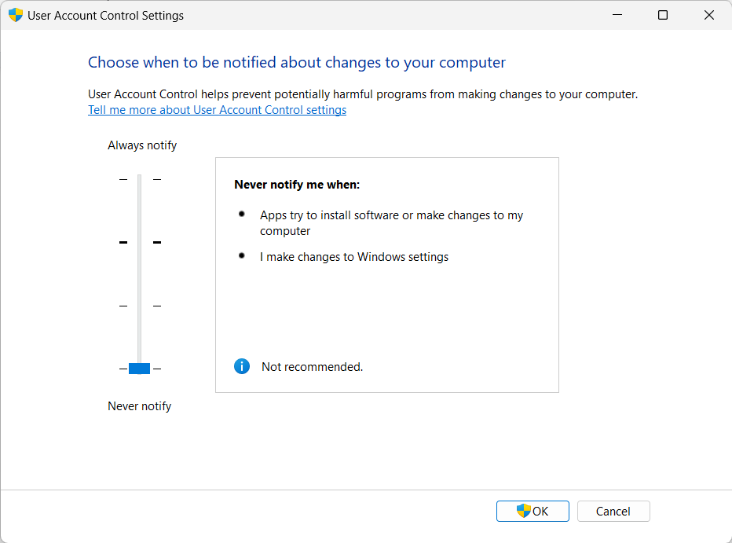Click the blue slider thumb at Never notify

[x=139, y=369]
